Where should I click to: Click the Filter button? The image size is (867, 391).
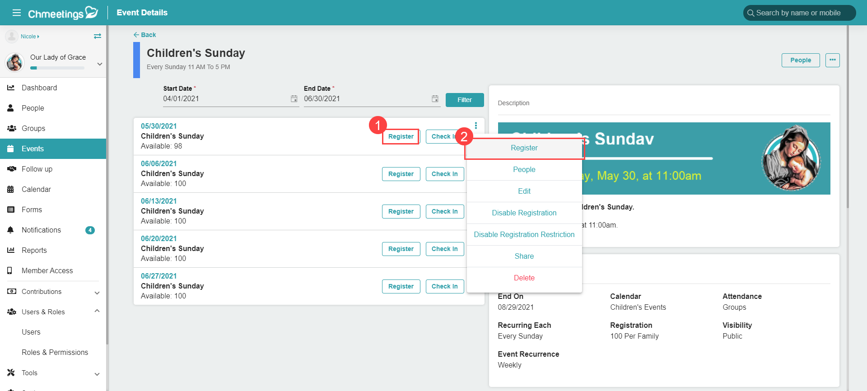(465, 100)
